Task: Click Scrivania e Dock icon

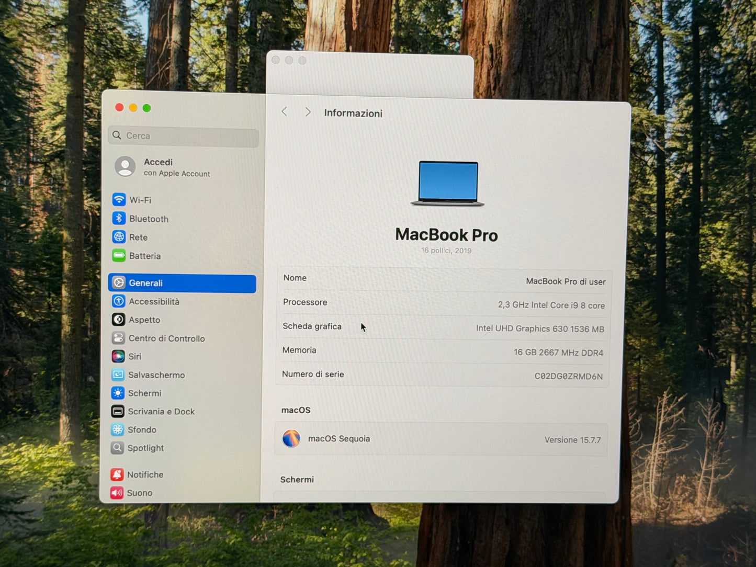Action: click(118, 411)
